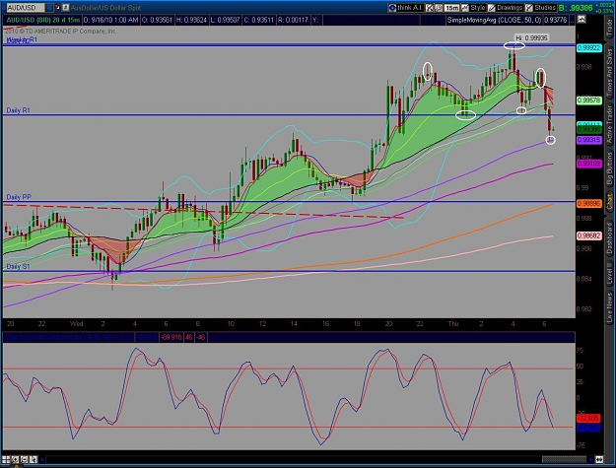The image size is (616, 468).
Task: Click the bid price B: .99386 readout
Action: tap(576, 8)
